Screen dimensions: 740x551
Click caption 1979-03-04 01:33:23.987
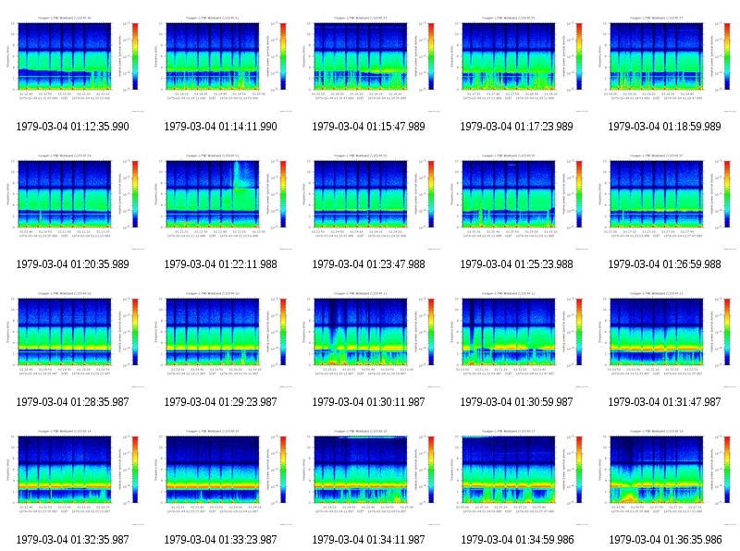pyautogui.click(x=220, y=540)
